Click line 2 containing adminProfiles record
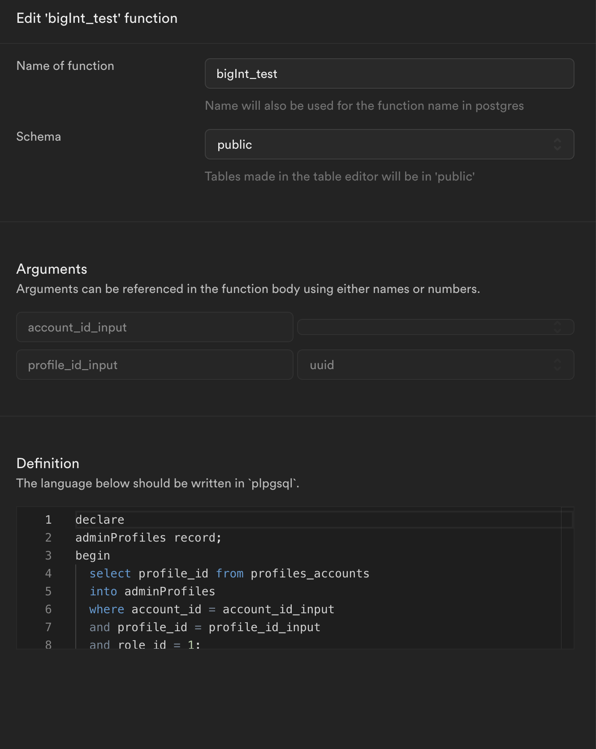Image resolution: width=596 pixels, height=749 pixels. pyautogui.click(x=148, y=537)
